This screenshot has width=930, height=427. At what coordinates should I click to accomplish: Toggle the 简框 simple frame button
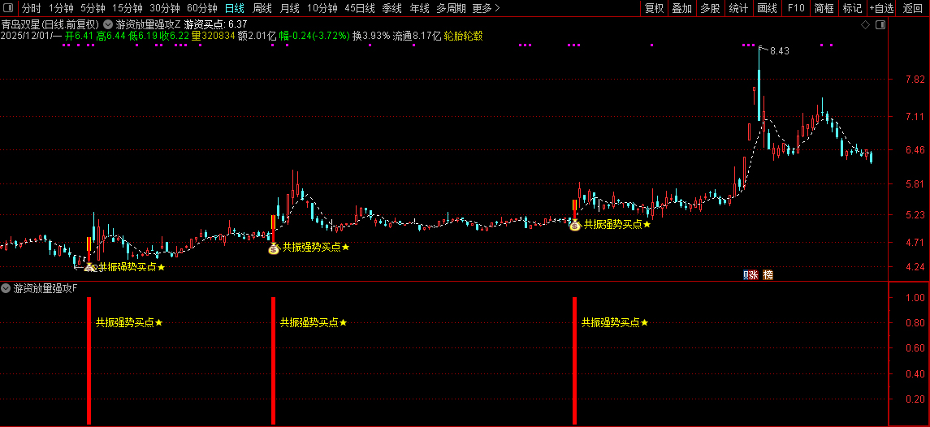click(824, 8)
